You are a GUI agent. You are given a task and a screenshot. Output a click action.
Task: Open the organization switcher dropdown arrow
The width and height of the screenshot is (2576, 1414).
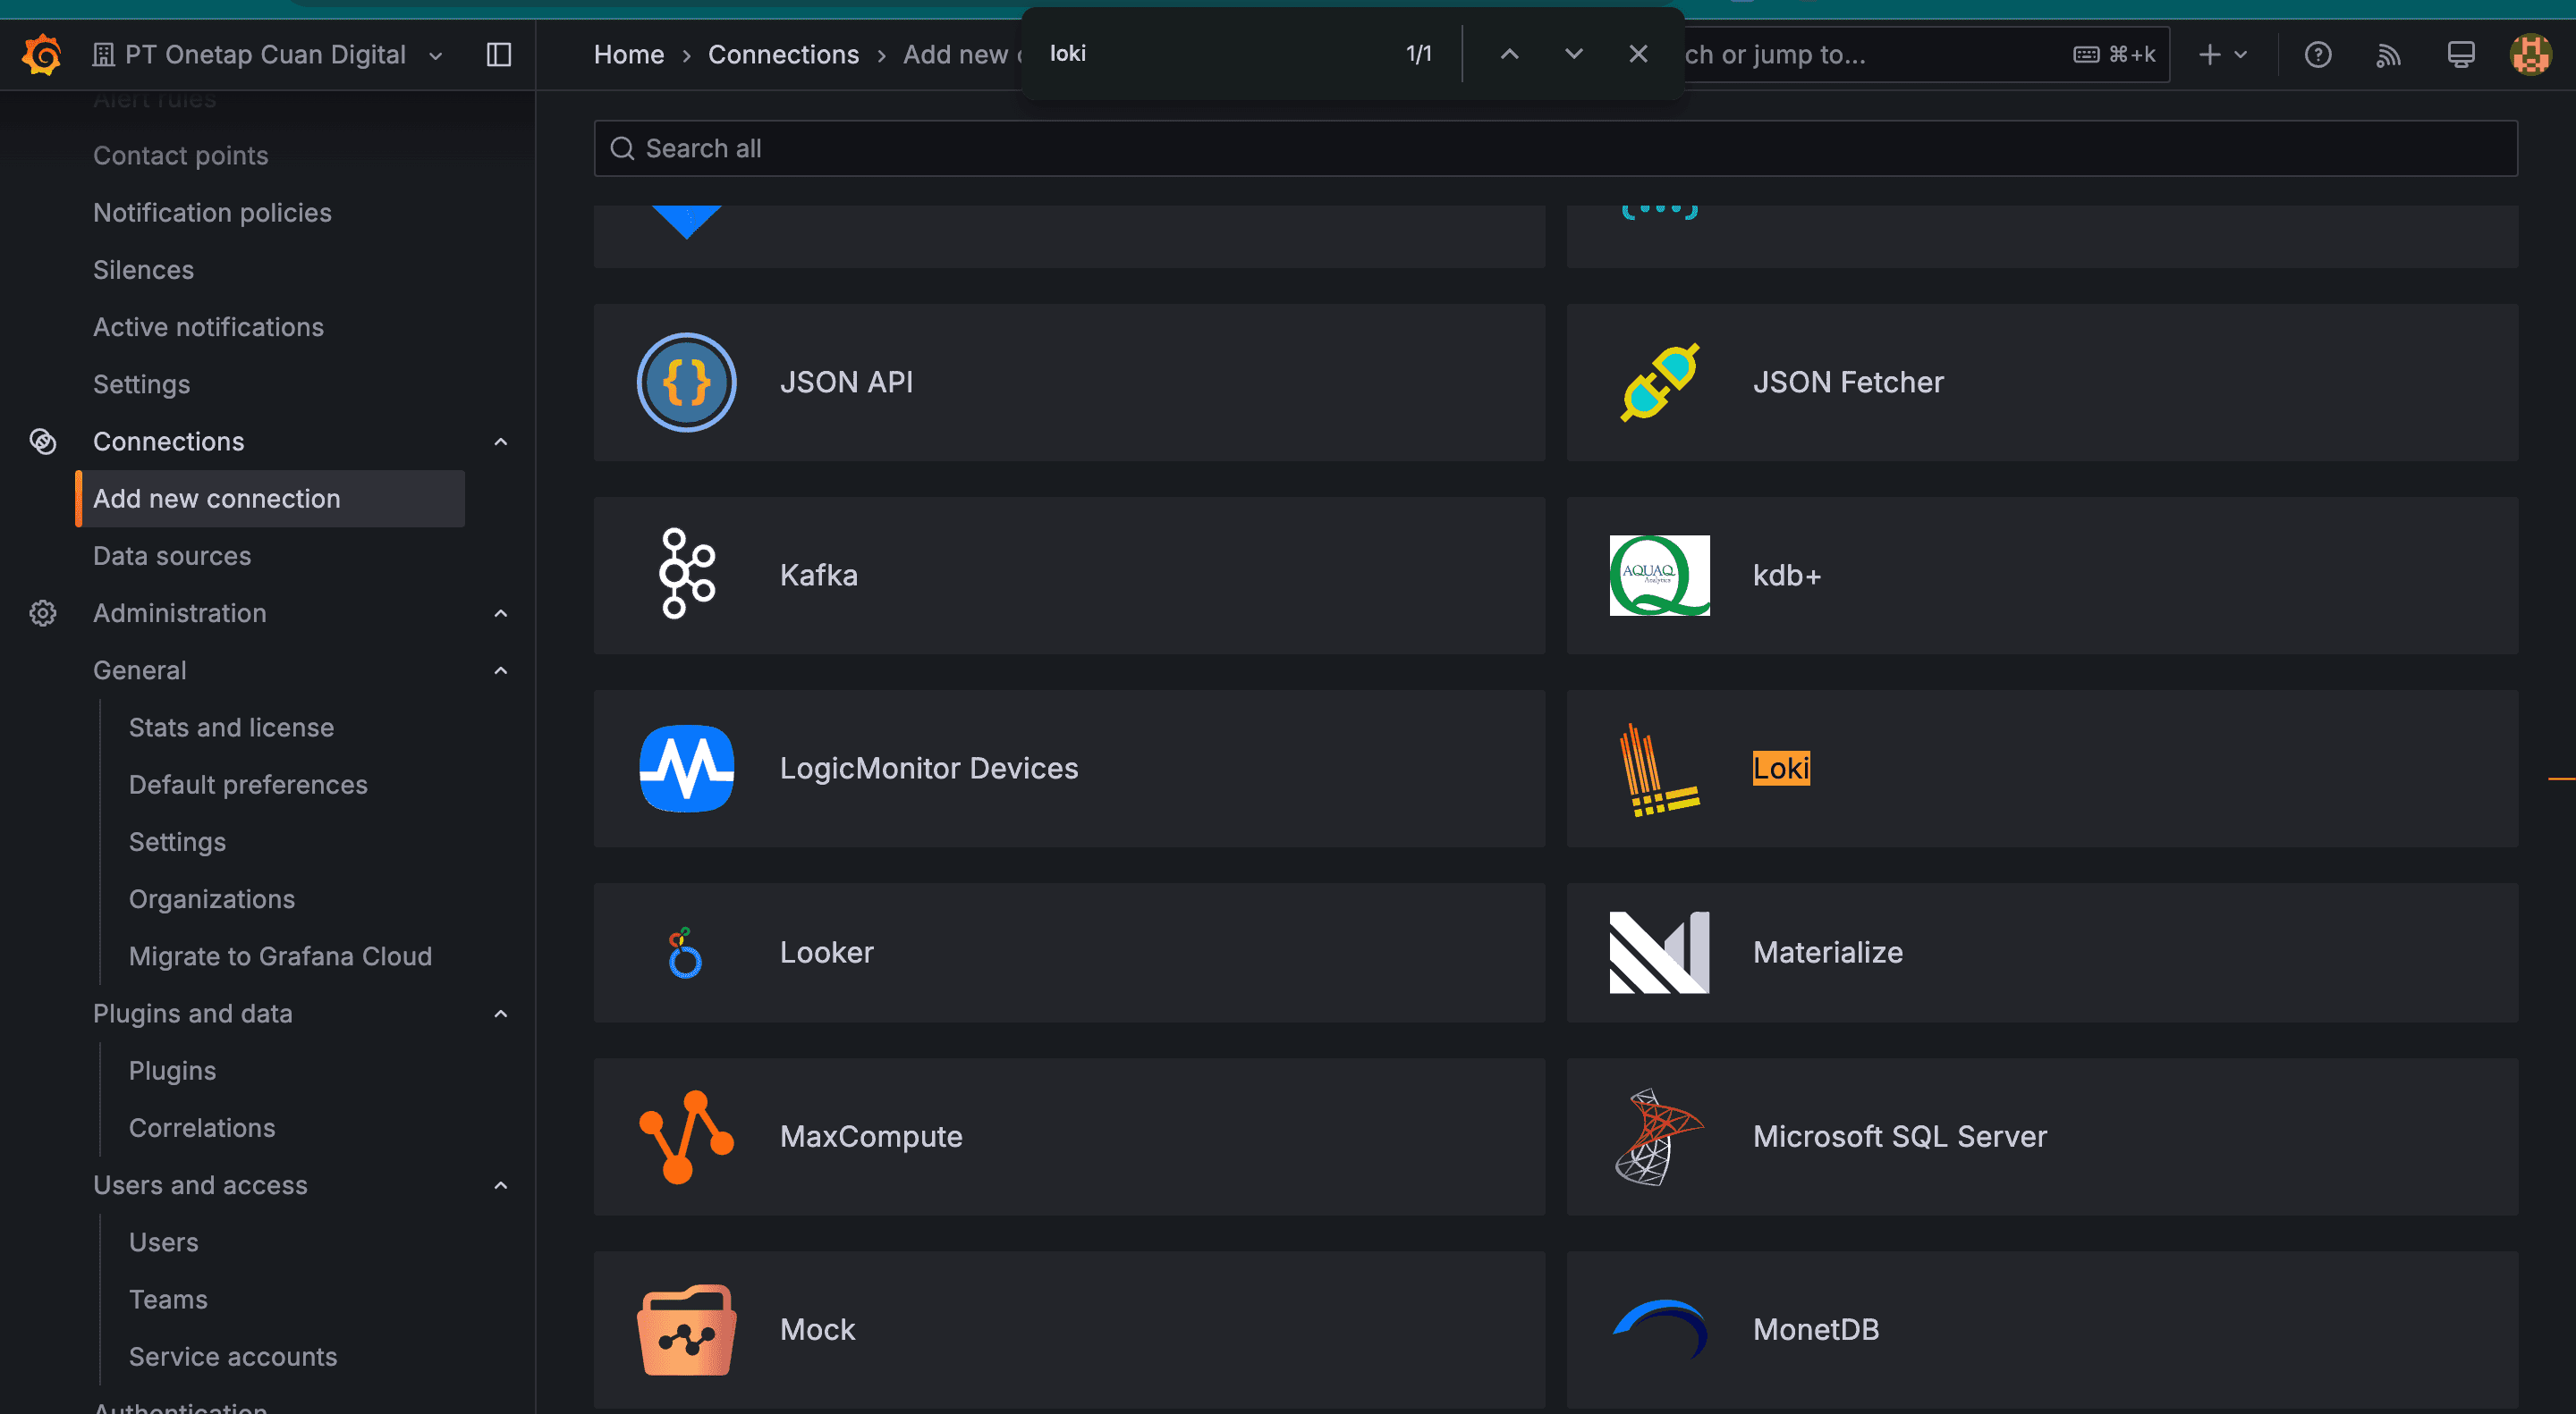pyautogui.click(x=435, y=56)
